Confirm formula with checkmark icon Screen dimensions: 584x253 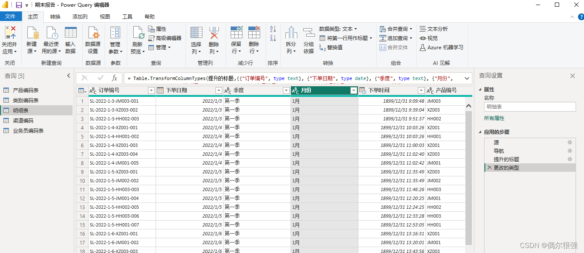click(100, 78)
